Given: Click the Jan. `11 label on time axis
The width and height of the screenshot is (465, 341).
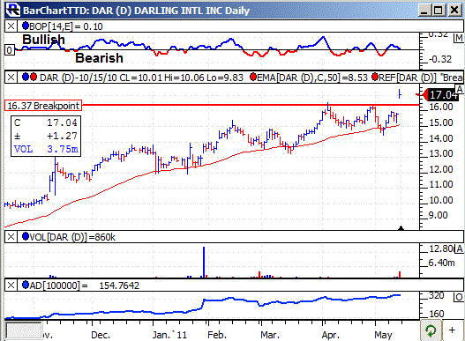Looking at the screenshot, I should click(x=169, y=335).
